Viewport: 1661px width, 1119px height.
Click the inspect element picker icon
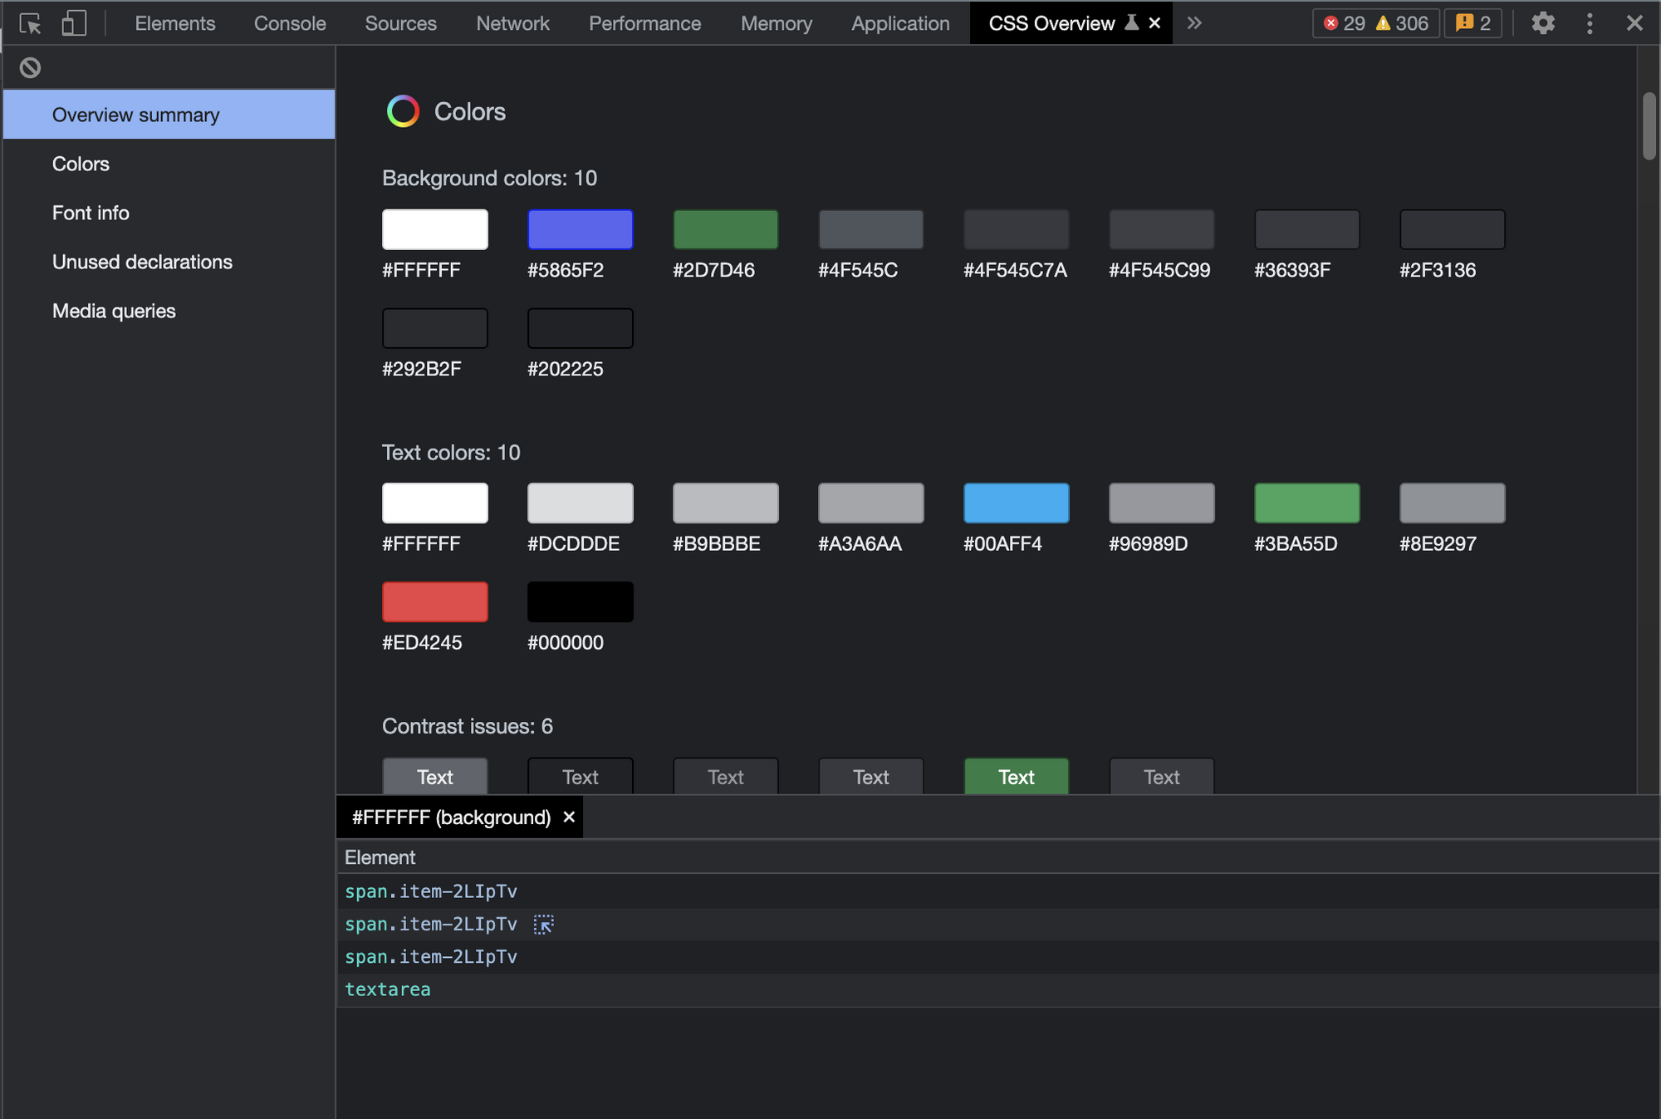point(30,23)
